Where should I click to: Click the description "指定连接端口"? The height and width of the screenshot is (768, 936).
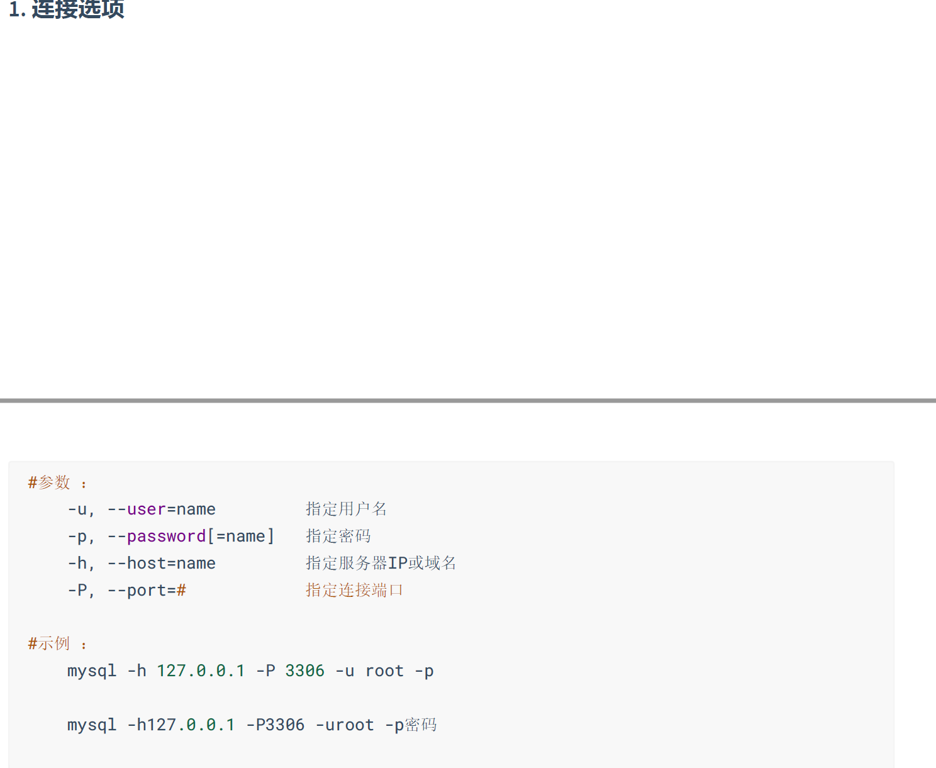point(354,591)
